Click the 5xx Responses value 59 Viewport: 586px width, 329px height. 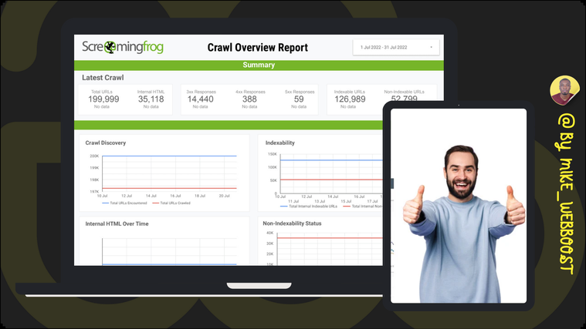[299, 99]
